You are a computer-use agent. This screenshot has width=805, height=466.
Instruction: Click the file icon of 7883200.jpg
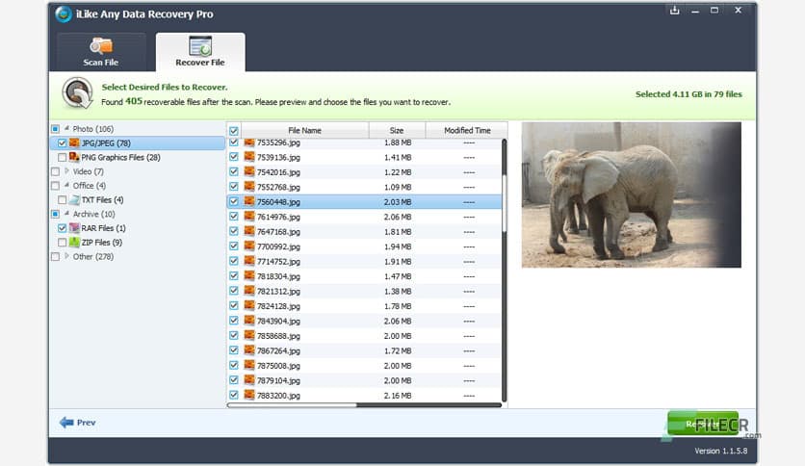tap(249, 395)
